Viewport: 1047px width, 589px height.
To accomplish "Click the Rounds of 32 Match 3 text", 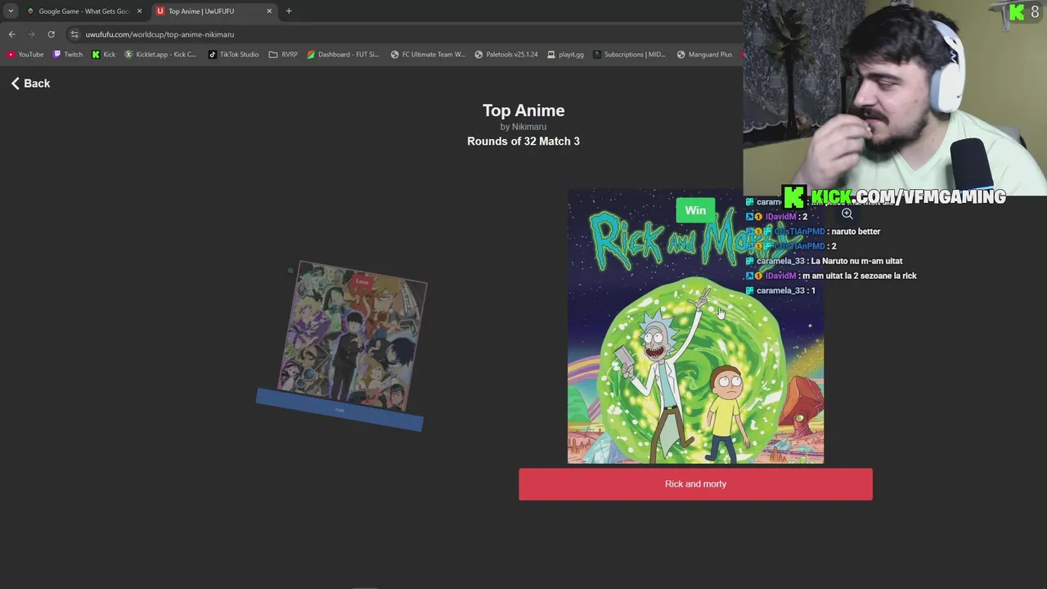I will pyautogui.click(x=523, y=142).
